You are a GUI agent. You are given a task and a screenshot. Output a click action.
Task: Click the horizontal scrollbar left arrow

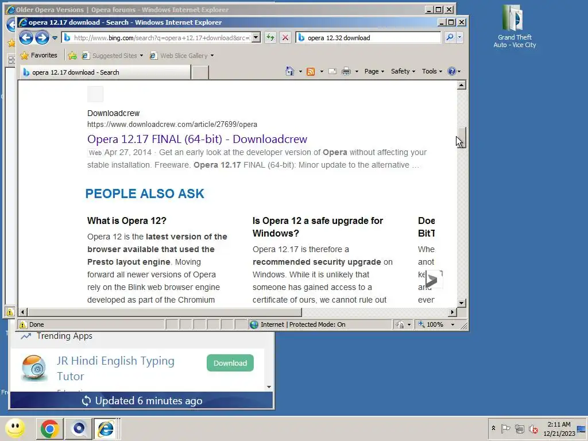coord(22,312)
